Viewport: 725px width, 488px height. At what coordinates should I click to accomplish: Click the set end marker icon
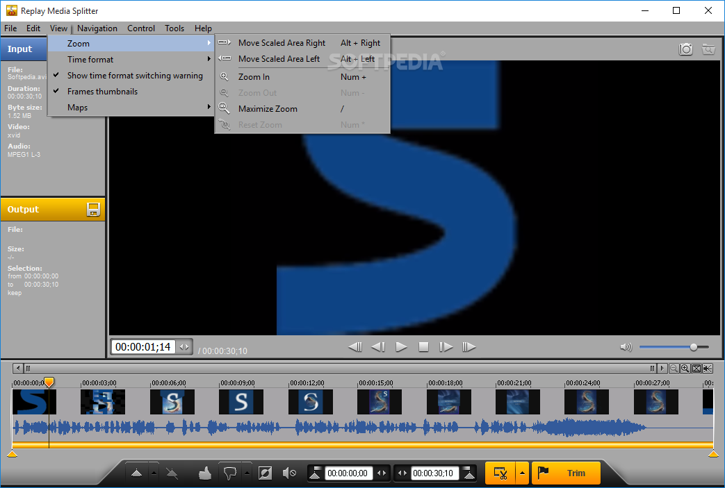click(x=469, y=473)
